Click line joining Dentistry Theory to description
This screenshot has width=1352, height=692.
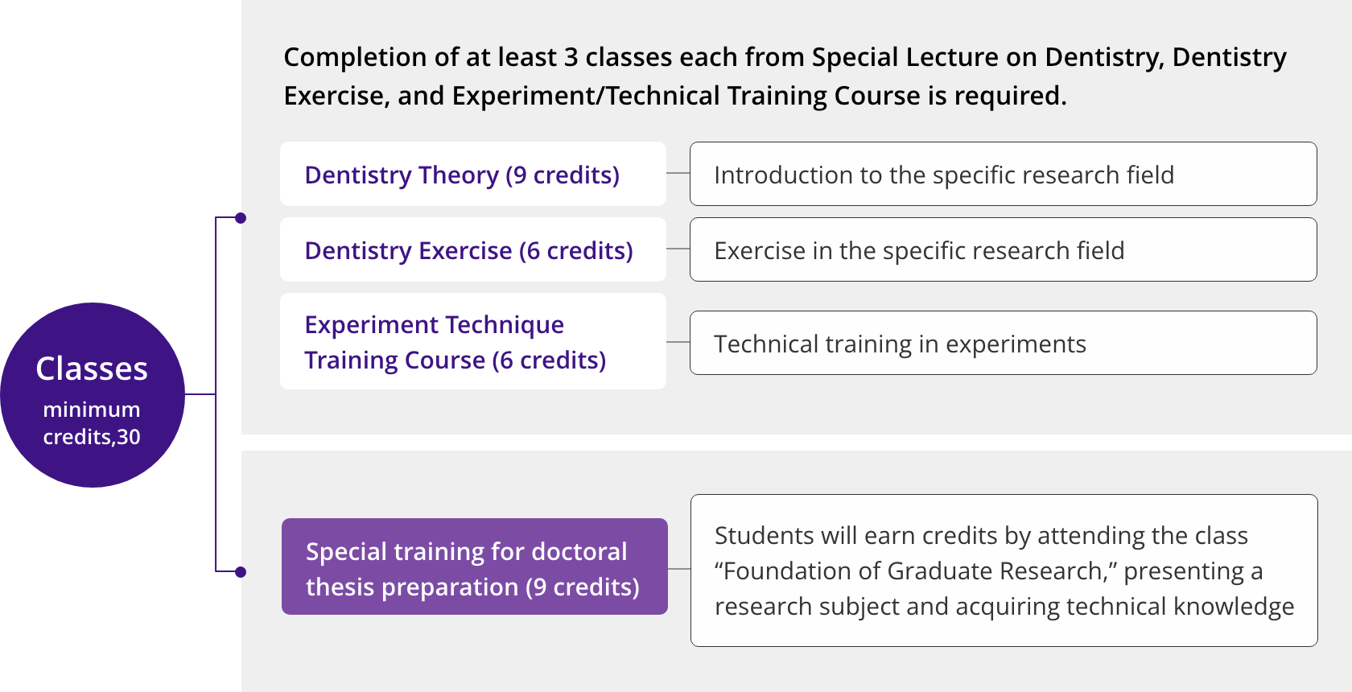pyautogui.click(x=678, y=173)
